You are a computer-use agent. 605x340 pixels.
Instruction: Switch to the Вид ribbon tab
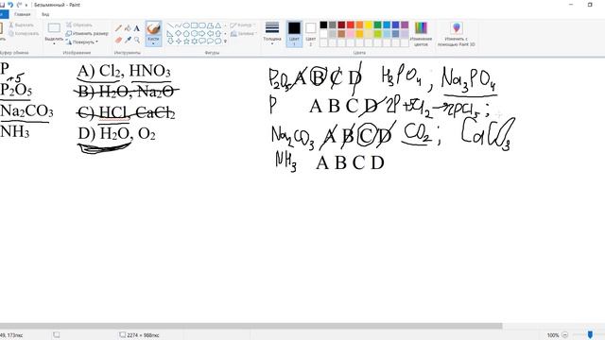coord(45,14)
